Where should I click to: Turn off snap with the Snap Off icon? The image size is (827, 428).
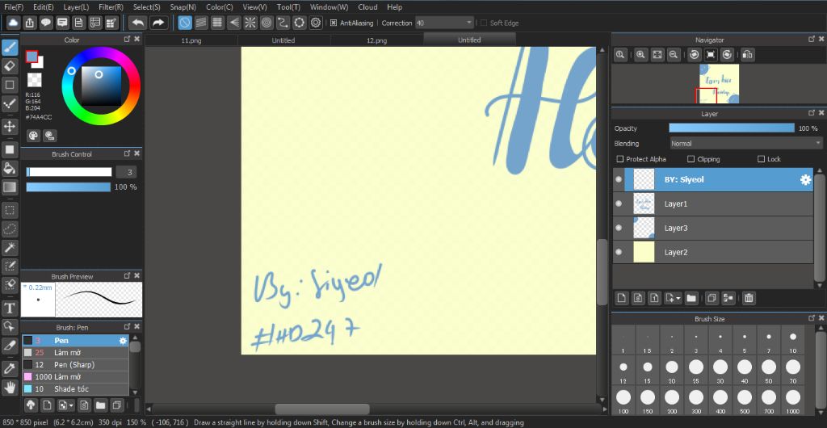185,23
